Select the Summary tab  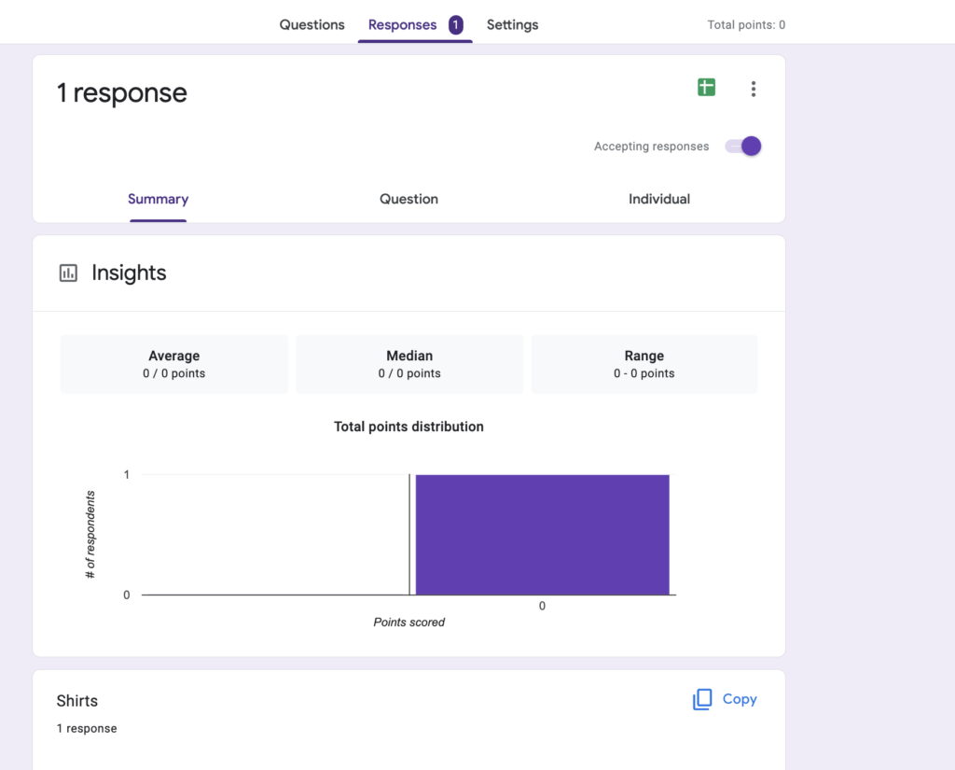158,199
